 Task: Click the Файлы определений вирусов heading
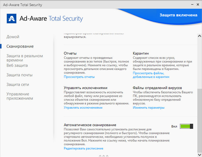click(x=157, y=88)
